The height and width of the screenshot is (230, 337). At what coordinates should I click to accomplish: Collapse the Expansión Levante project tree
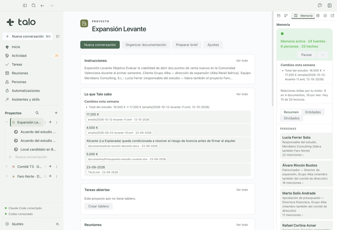[x=7, y=122]
